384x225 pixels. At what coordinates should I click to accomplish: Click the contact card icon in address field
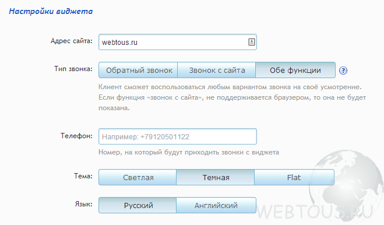point(252,42)
